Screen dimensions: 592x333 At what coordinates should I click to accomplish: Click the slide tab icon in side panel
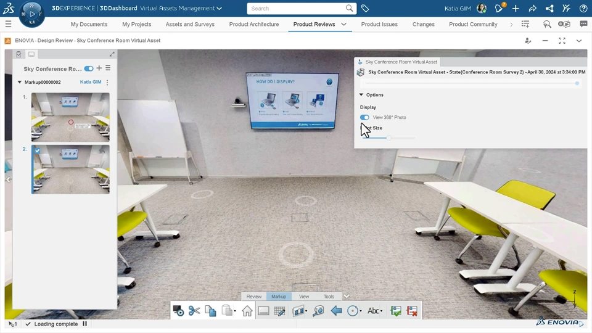point(31,54)
